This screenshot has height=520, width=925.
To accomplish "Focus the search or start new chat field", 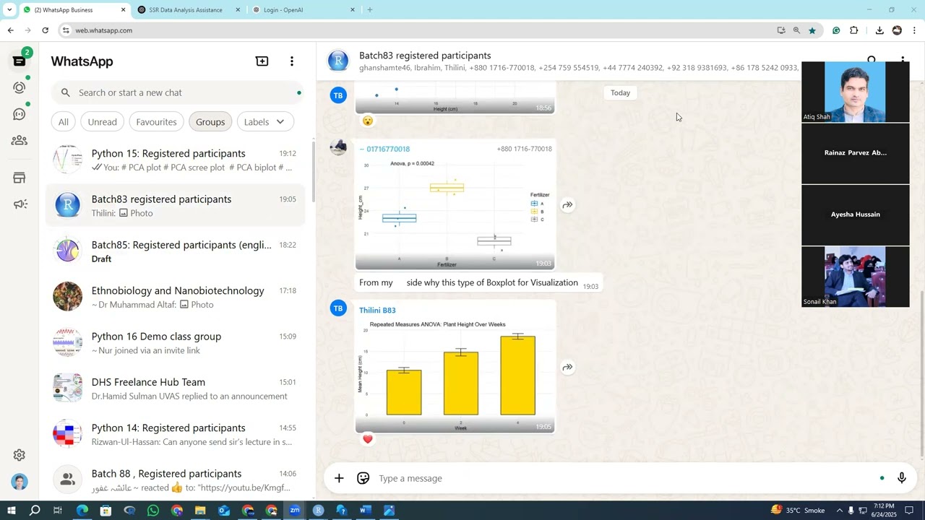I will point(177,92).
